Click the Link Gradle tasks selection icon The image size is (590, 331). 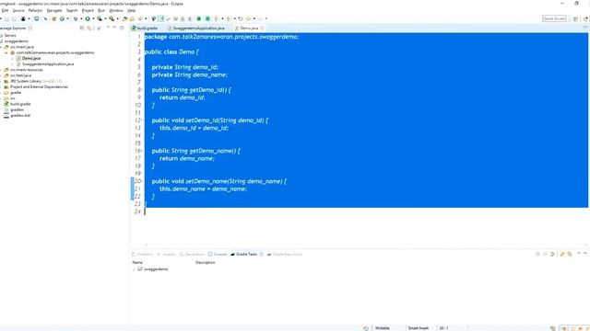coord(570,254)
